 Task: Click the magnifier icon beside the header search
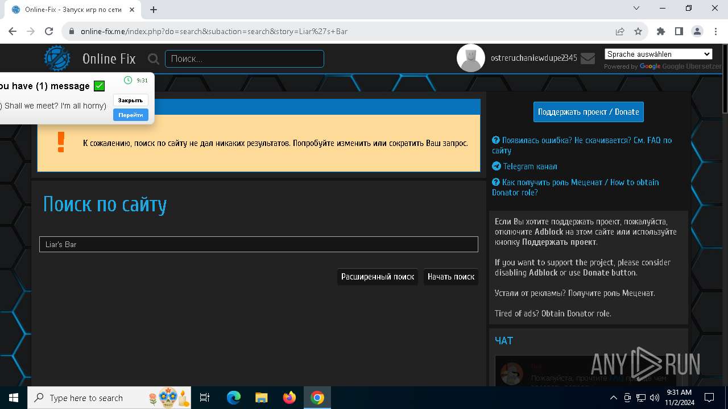pos(153,59)
